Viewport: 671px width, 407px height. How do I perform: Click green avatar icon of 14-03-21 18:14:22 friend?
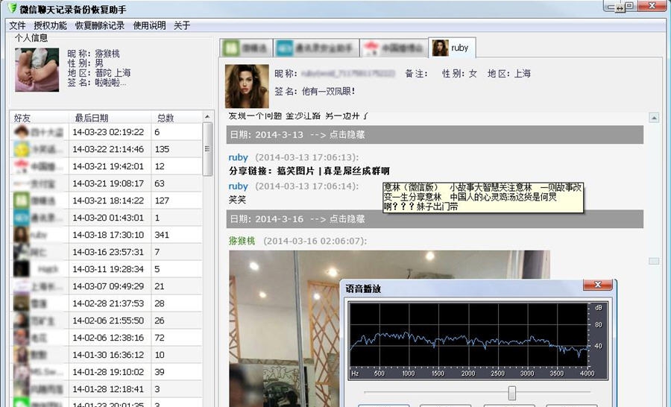[21, 201]
